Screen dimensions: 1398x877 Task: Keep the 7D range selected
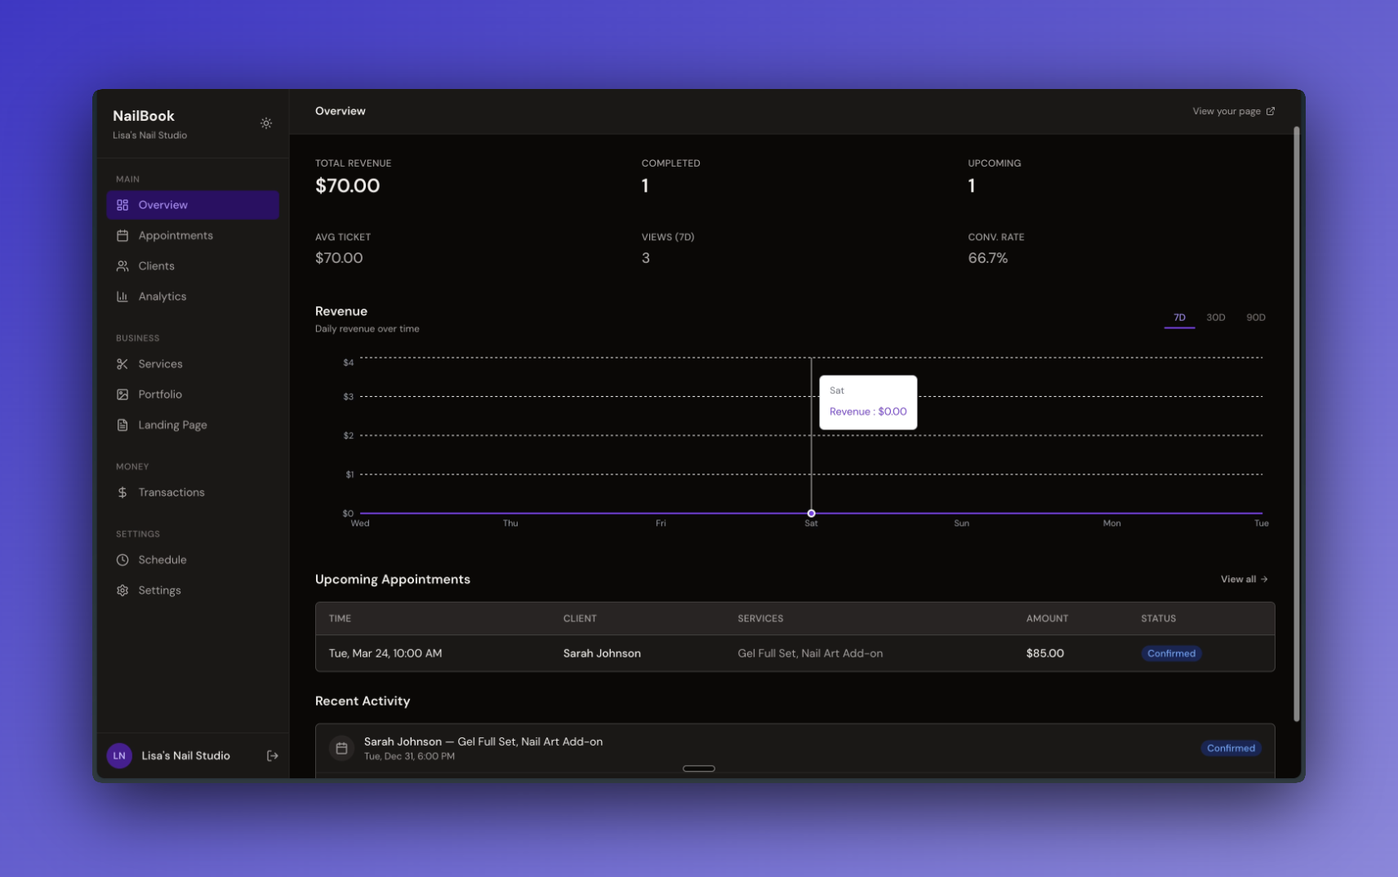click(1179, 318)
